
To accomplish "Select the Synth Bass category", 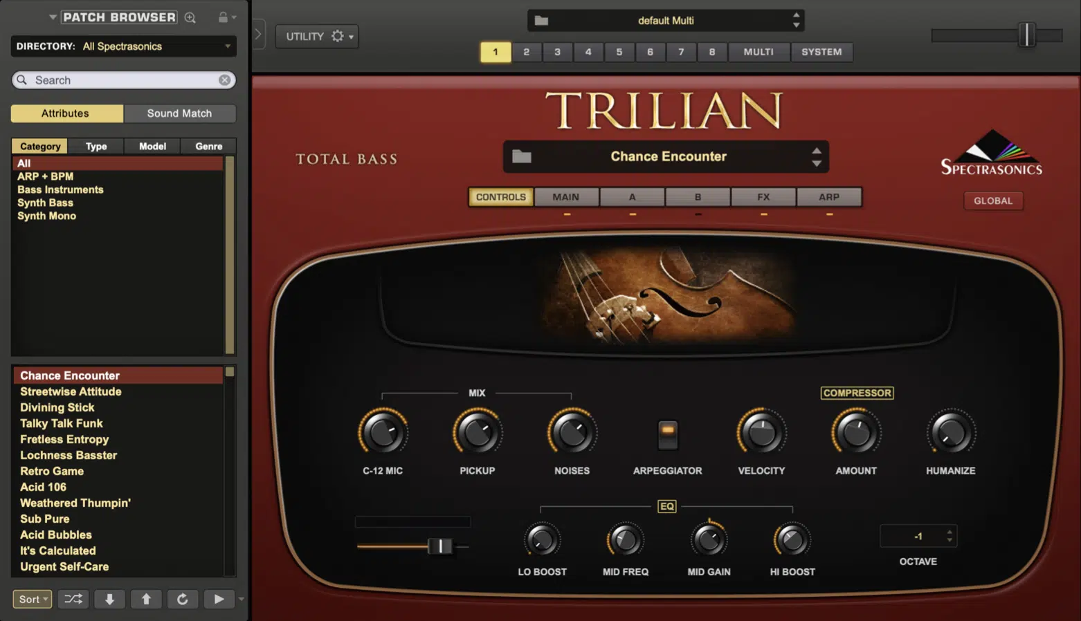I will click(x=46, y=203).
